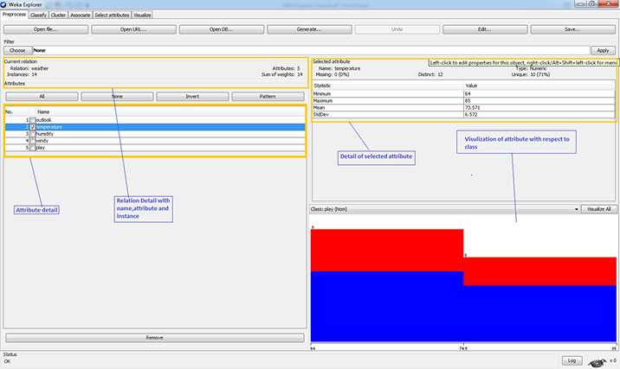
Task: Click the filter Apply button
Action: (603, 50)
